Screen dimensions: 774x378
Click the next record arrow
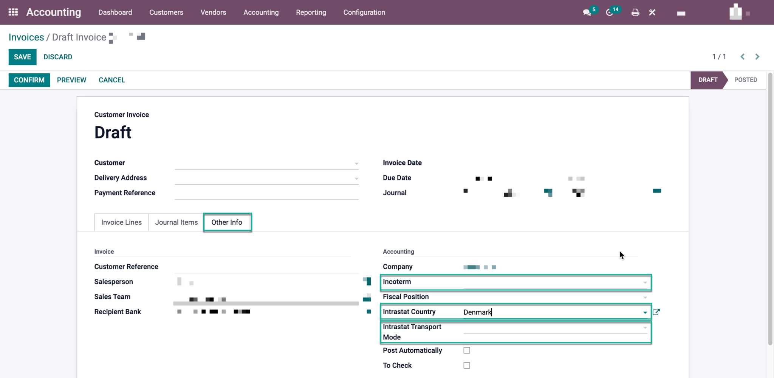pyautogui.click(x=757, y=56)
